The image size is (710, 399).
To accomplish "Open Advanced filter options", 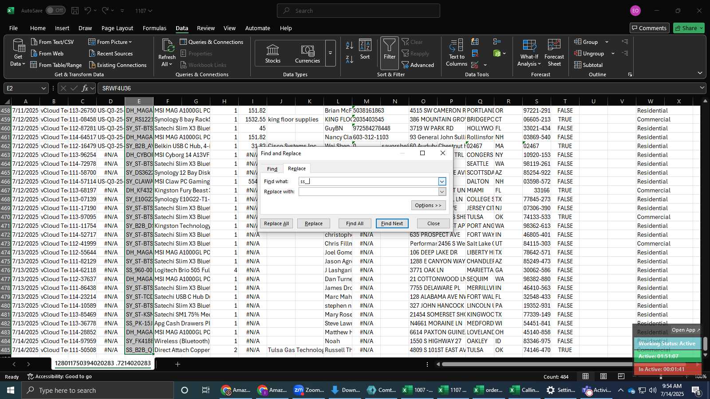I will coord(418,65).
